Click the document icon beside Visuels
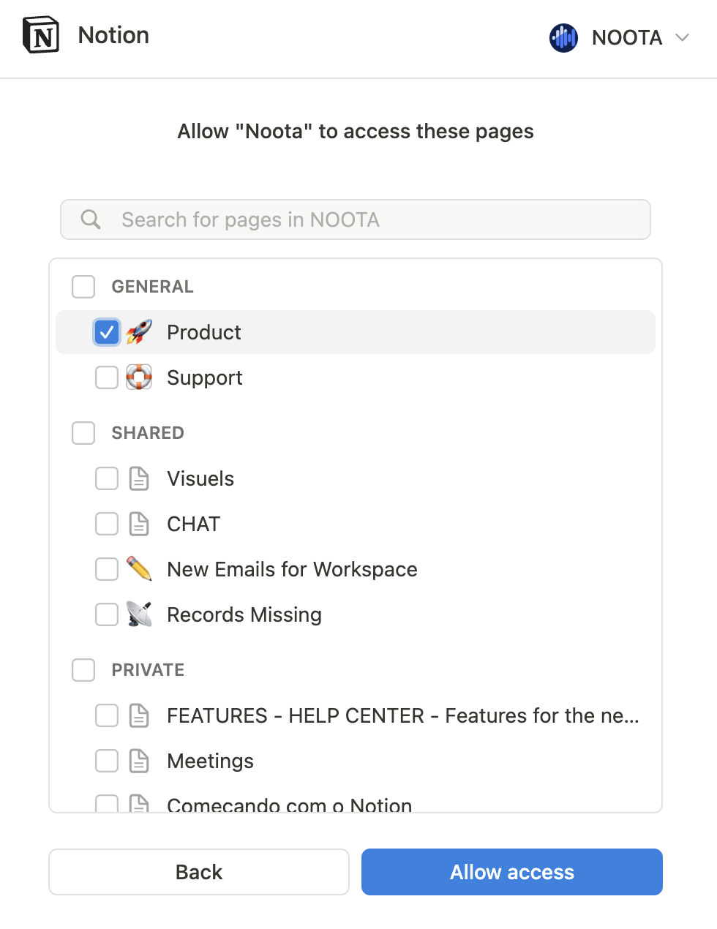 click(139, 478)
